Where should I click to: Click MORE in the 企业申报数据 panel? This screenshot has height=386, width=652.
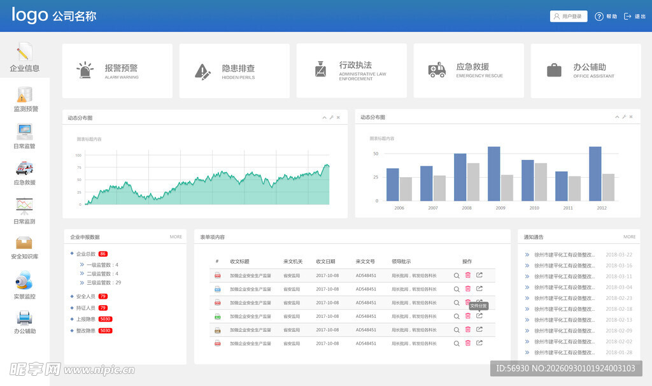[176, 237]
